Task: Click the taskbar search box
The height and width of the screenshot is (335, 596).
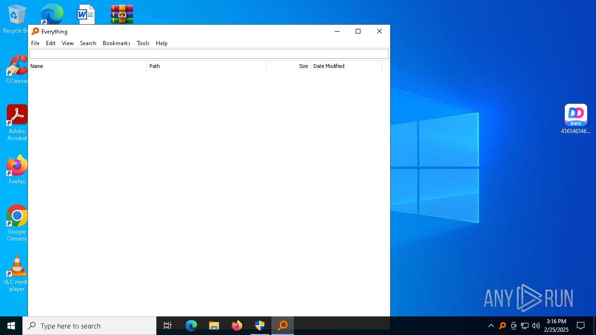Action: 89,326
